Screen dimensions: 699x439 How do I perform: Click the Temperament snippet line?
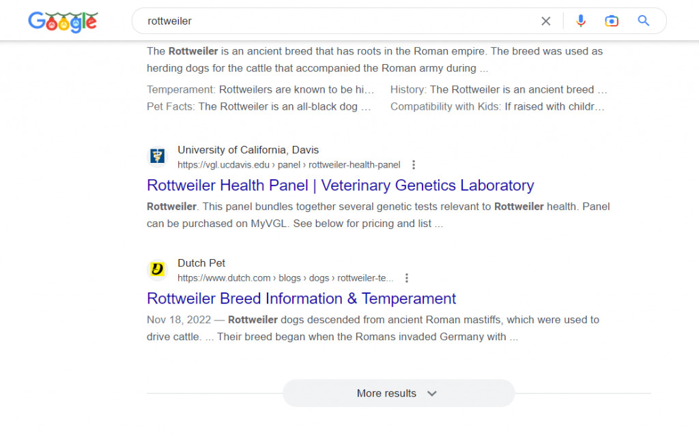pyautogui.click(x=260, y=89)
